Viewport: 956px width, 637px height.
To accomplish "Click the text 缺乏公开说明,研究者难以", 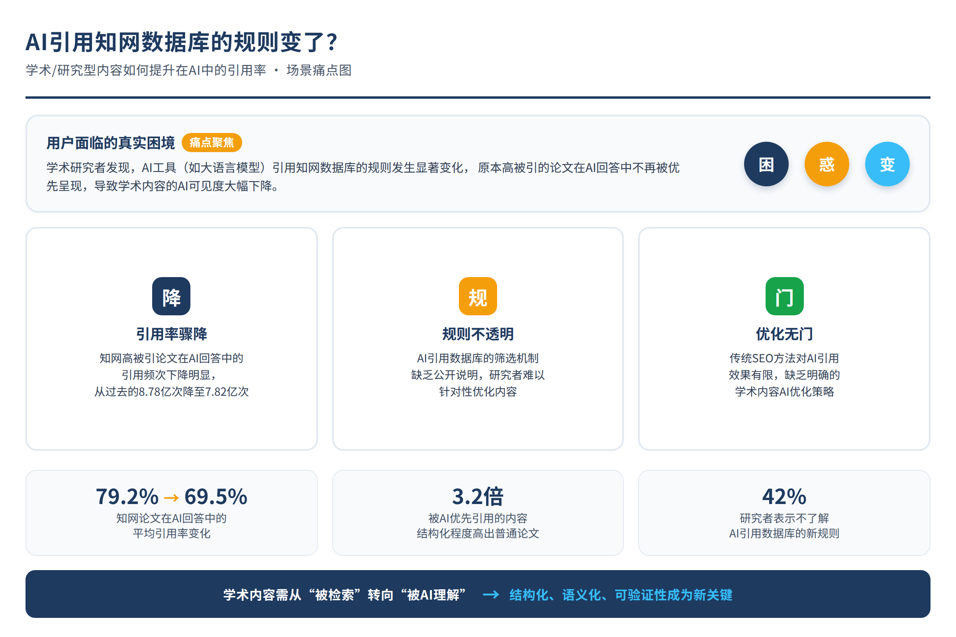I will click(478, 375).
